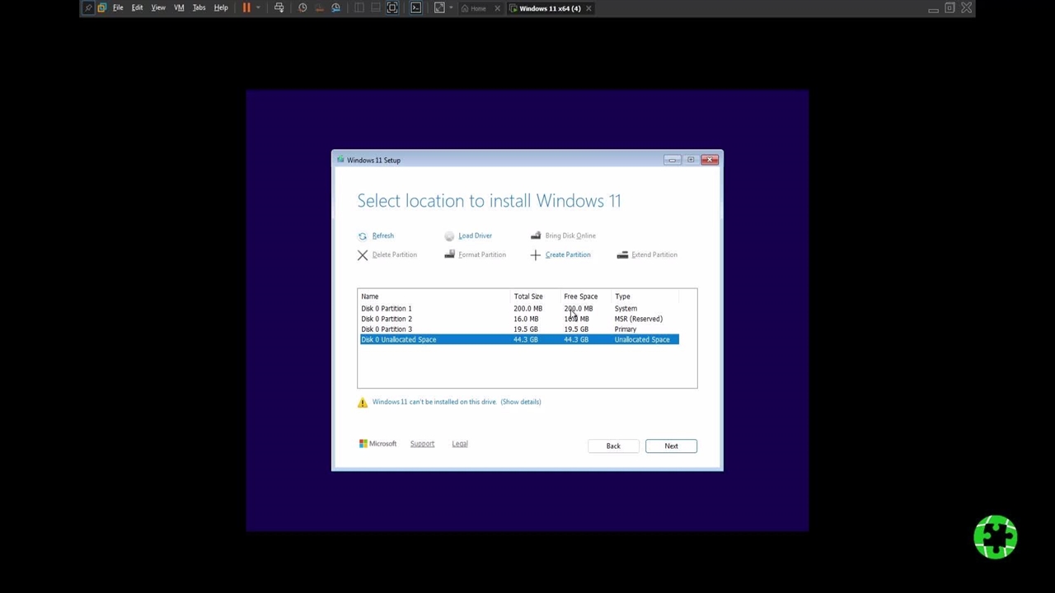This screenshot has width=1055, height=593.
Task: Open the Support link
Action: [422, 444]
